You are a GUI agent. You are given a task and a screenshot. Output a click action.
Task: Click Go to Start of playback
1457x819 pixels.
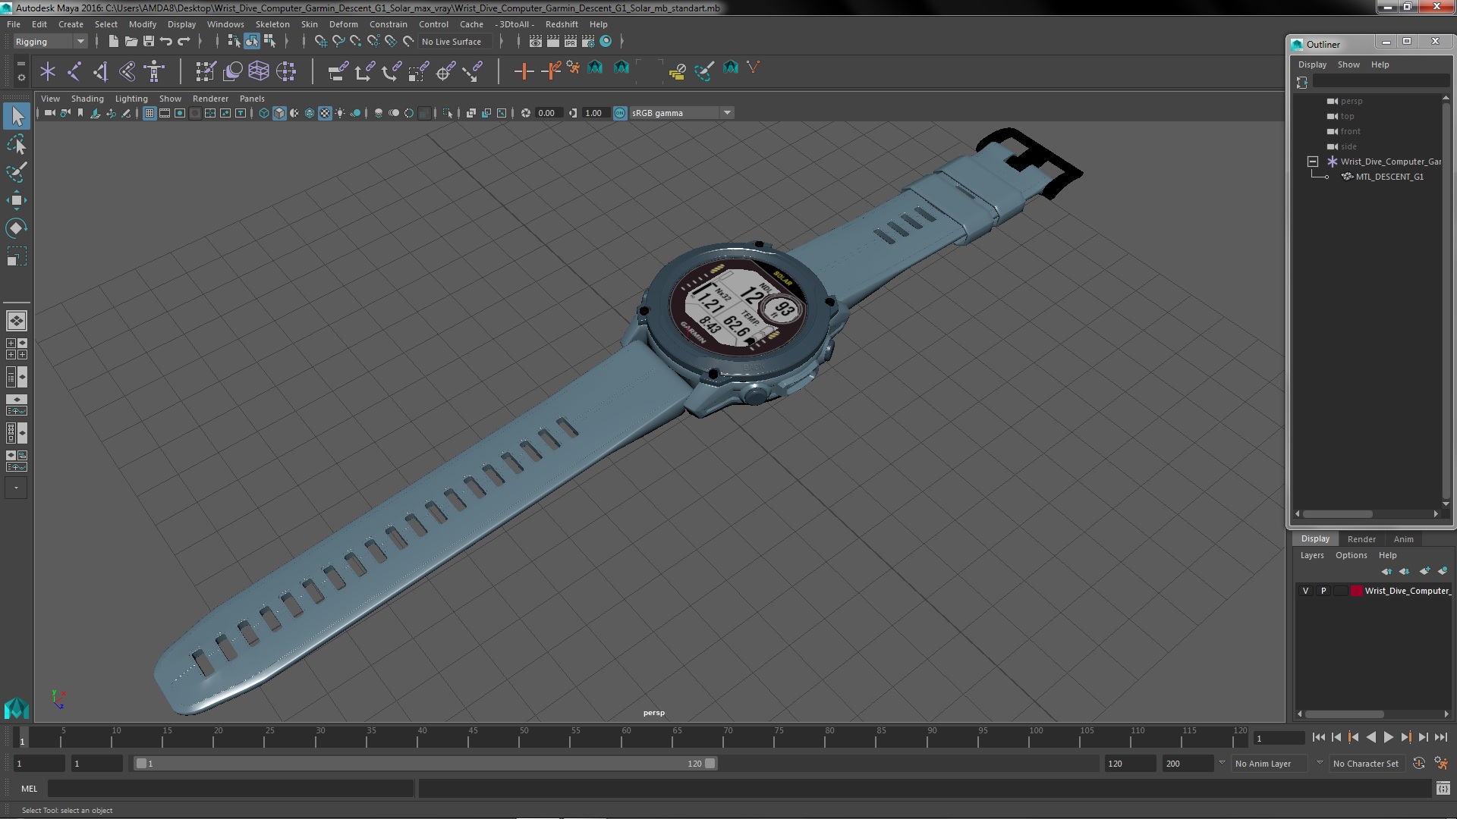1318,737
